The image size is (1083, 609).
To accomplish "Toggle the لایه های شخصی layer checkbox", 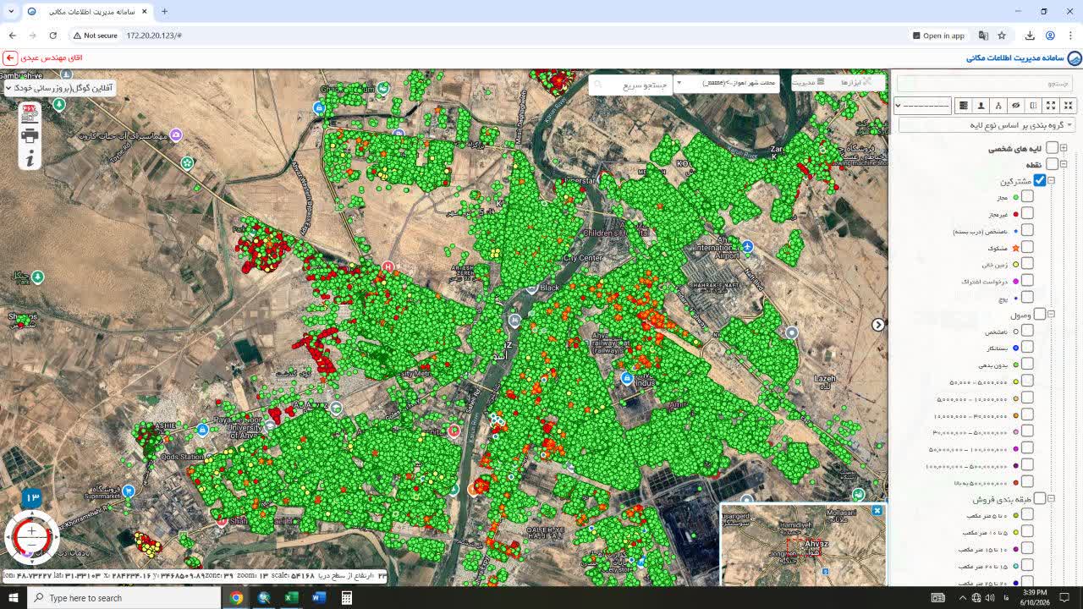I will [1052, 148].
